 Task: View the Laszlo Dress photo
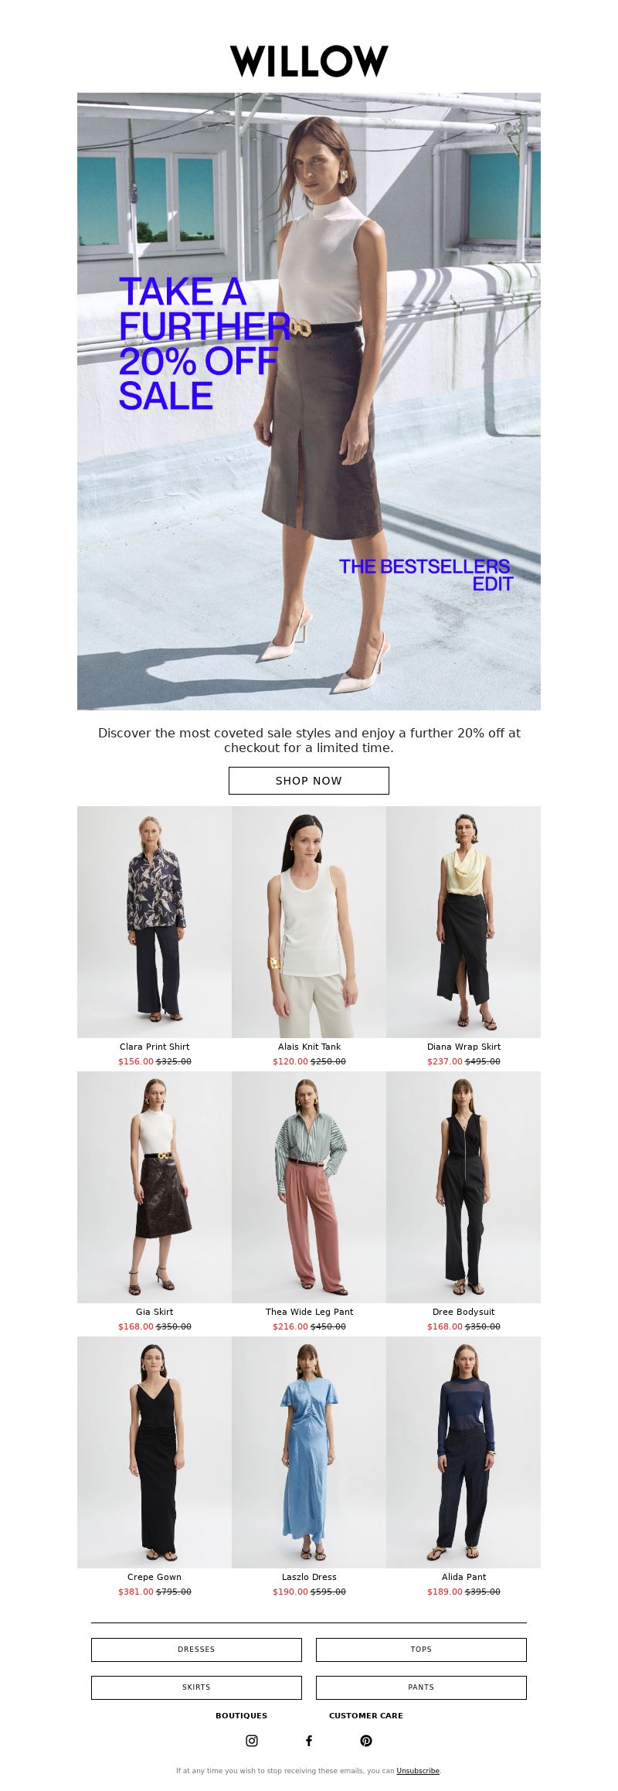[x=309, y=1452]
